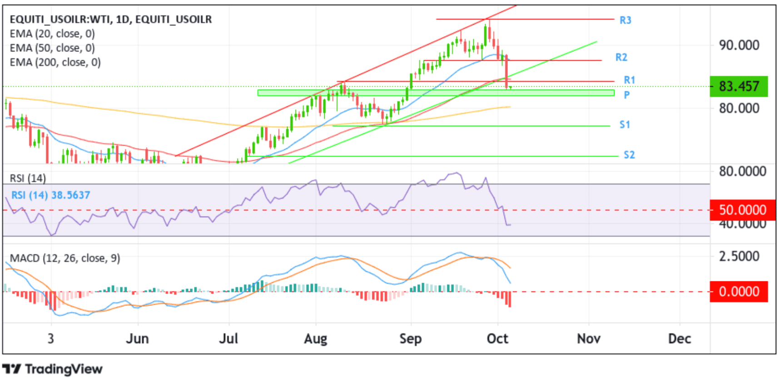Click the R3 resistance label
The width and height of the screenshot is (779, 387).
pyautogui.click(x=625, y=20)
